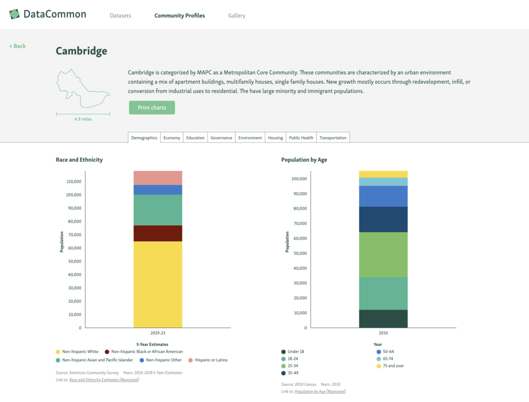Click the yellow Non-hispanic White bar segment
Image resolution: width=529 pixels, height=402 pixels.
158,284
